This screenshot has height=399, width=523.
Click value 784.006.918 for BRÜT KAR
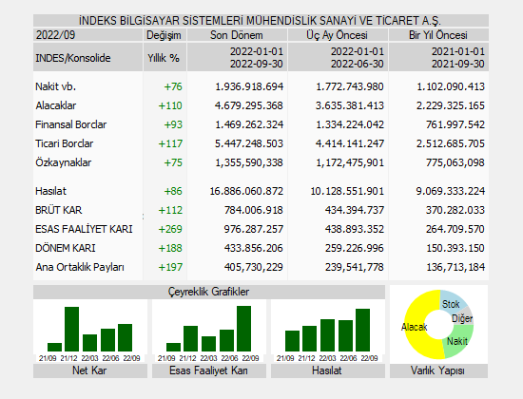(x=254, y=210)
